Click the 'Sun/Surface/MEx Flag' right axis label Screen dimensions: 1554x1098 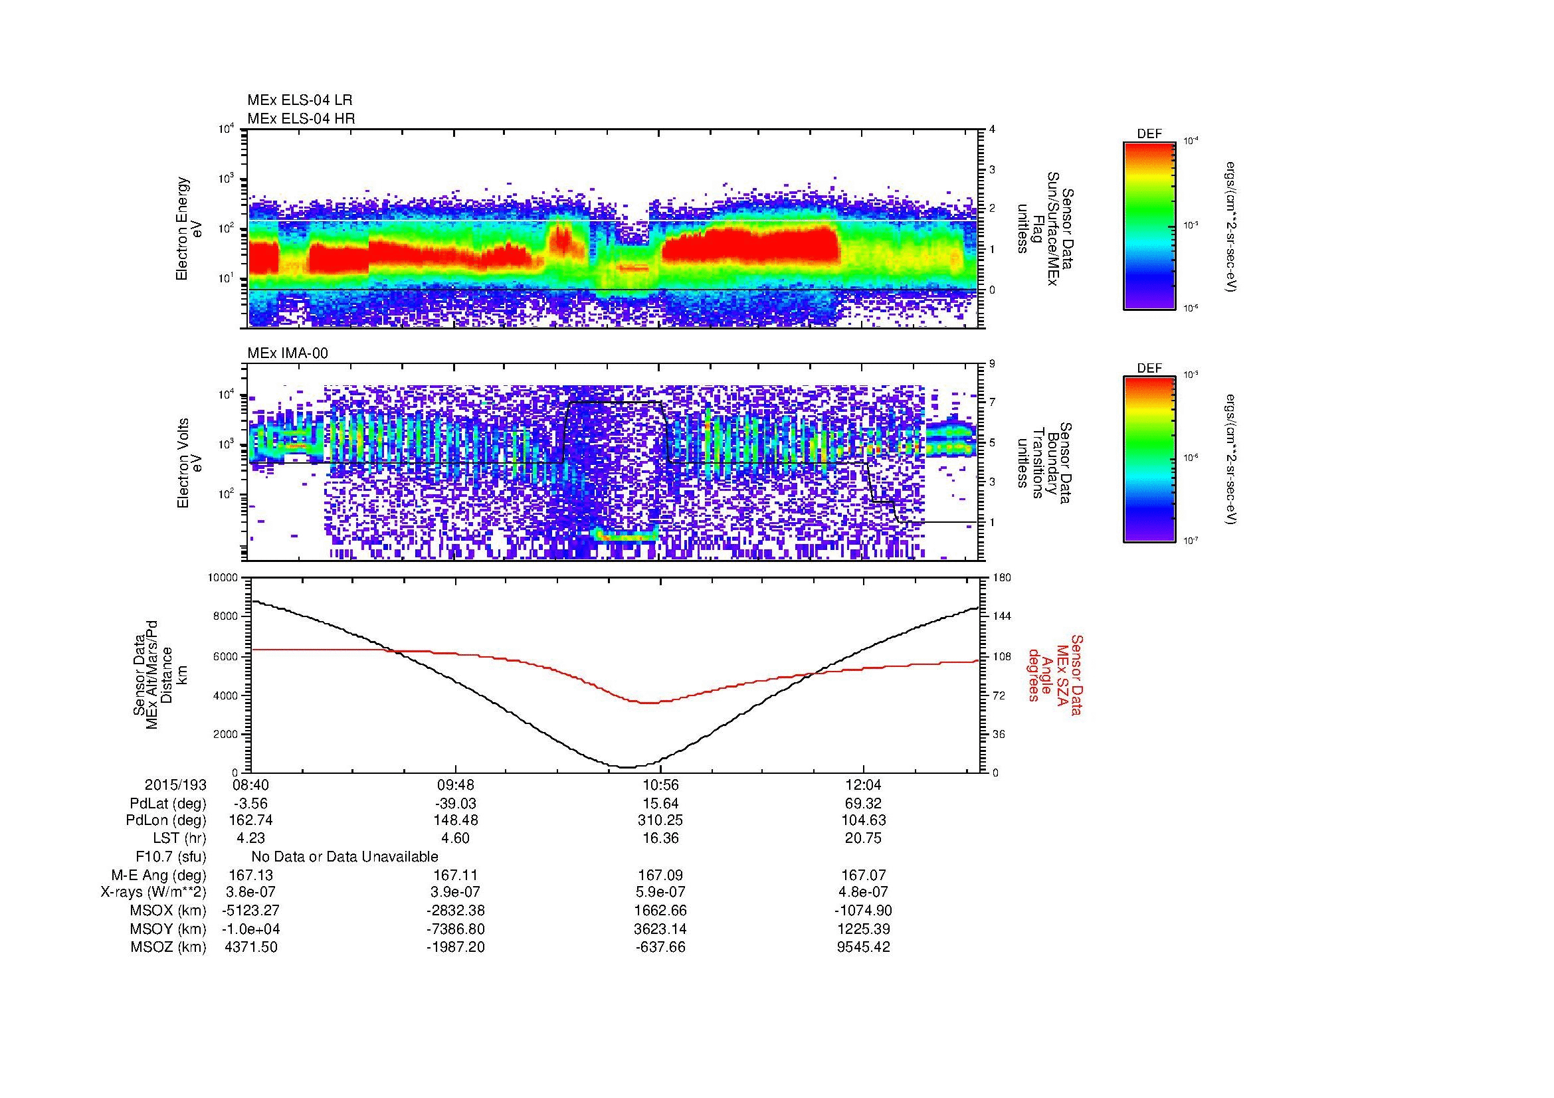coord(1045,229)
